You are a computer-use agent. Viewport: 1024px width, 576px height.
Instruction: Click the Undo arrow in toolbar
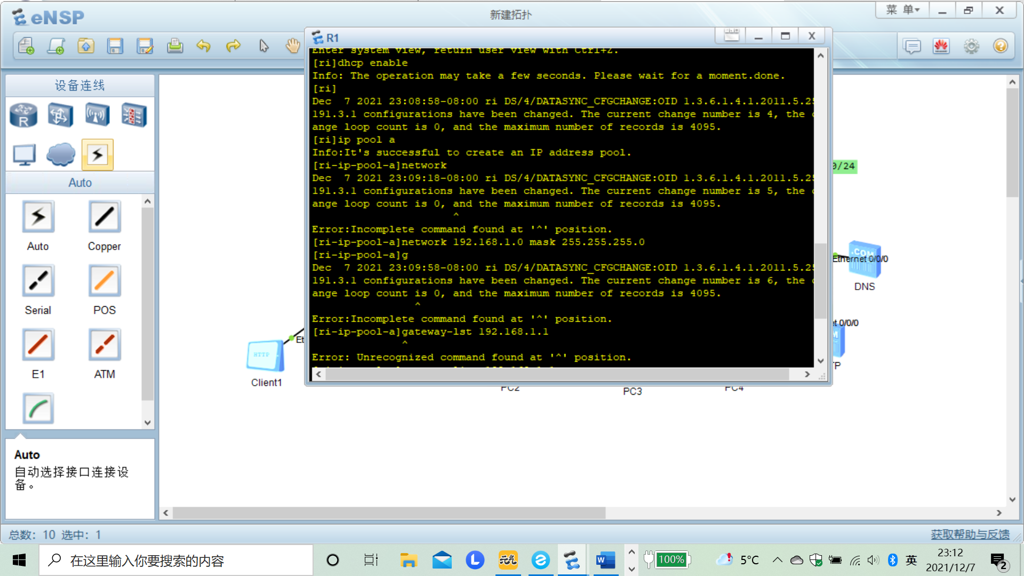[203, 46]
